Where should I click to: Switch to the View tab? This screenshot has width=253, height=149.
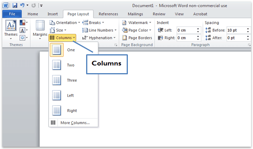pyautogui.click(x=179, y=14)
